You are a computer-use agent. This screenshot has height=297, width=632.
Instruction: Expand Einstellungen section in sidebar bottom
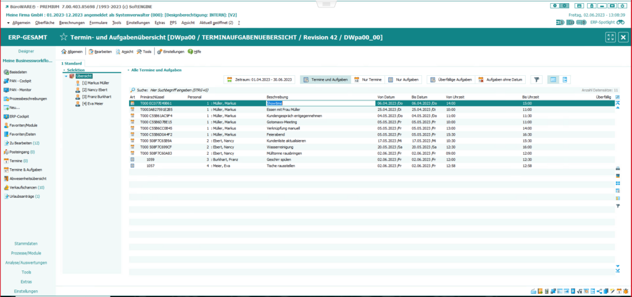tap(26, 291)
